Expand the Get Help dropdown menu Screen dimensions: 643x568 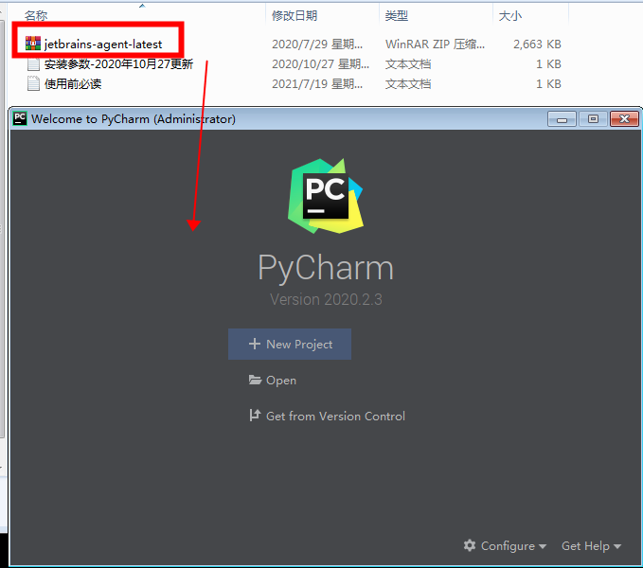[591, 546]
